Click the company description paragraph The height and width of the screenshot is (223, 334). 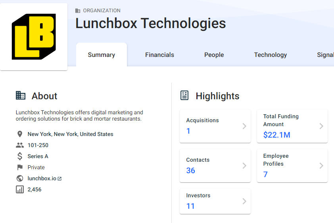[x=79, y=115]
